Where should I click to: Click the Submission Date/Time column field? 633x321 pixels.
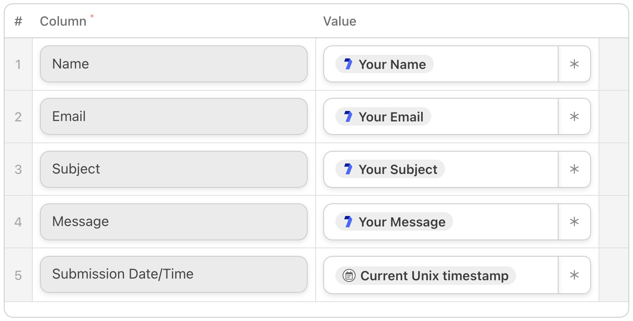174,274
